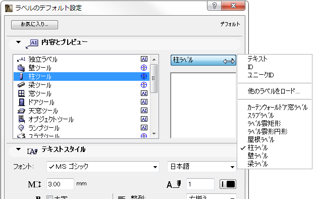316x199 pixels.
Task: Close the label default settings dialog
Action: click(233, 6)
